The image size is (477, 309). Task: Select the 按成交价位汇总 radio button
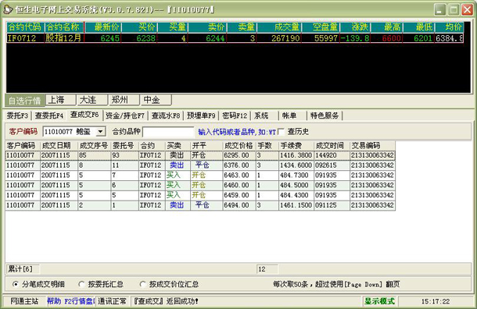[142, 284]
